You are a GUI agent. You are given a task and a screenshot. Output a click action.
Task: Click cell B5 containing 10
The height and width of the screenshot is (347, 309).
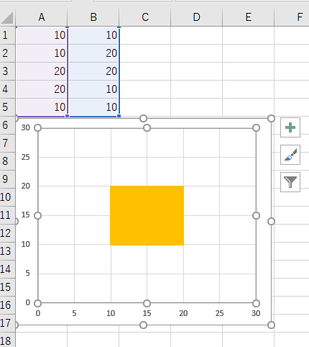pyautogui.click(x=93, y=107)
